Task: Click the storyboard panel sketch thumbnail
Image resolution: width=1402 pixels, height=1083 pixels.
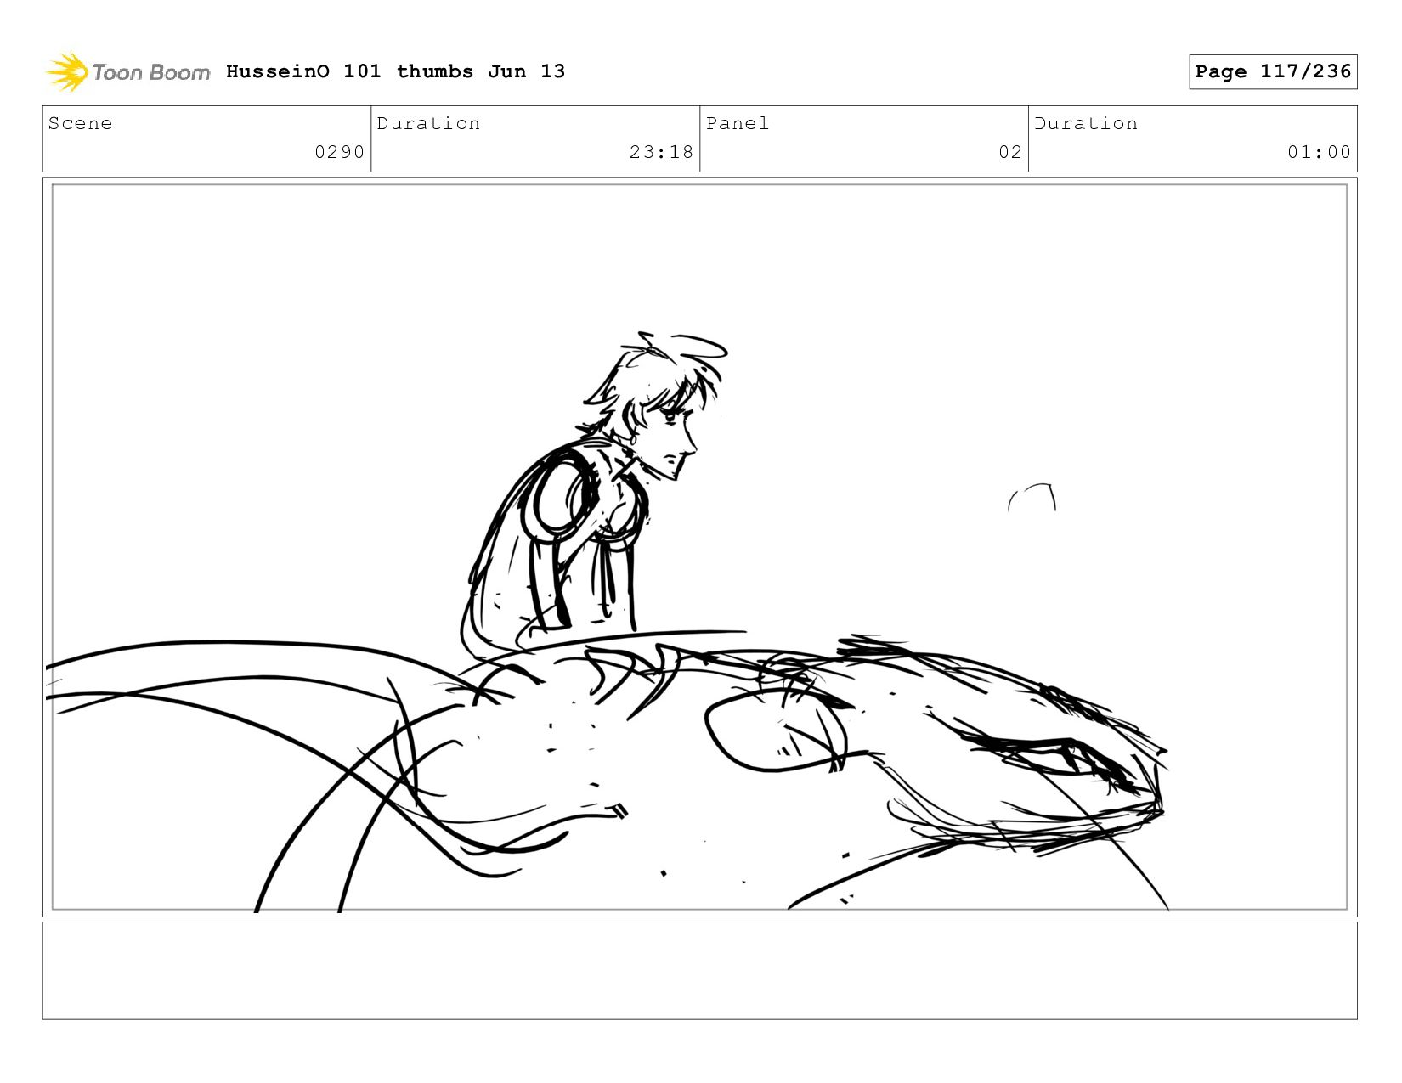Action: coord(699,547)
